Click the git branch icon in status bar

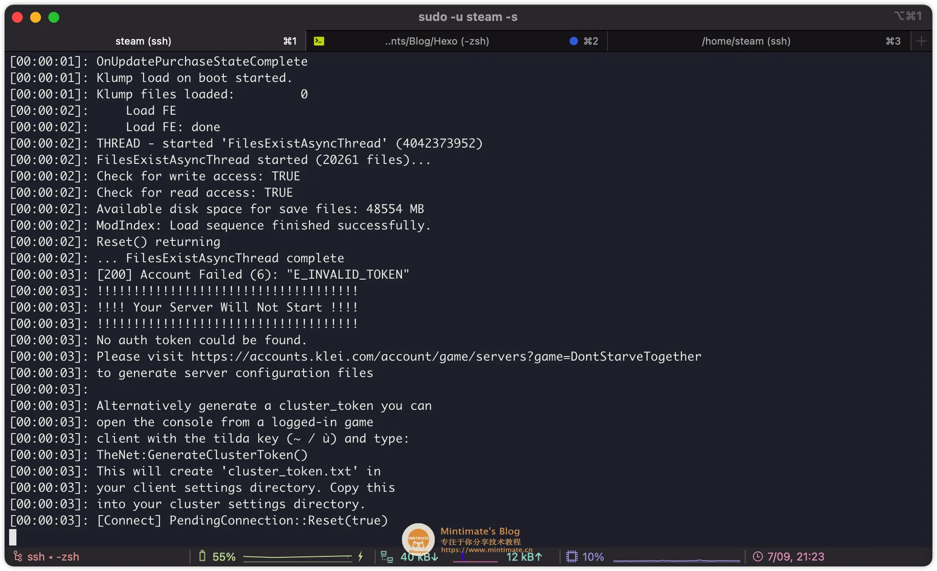point(18,556)
